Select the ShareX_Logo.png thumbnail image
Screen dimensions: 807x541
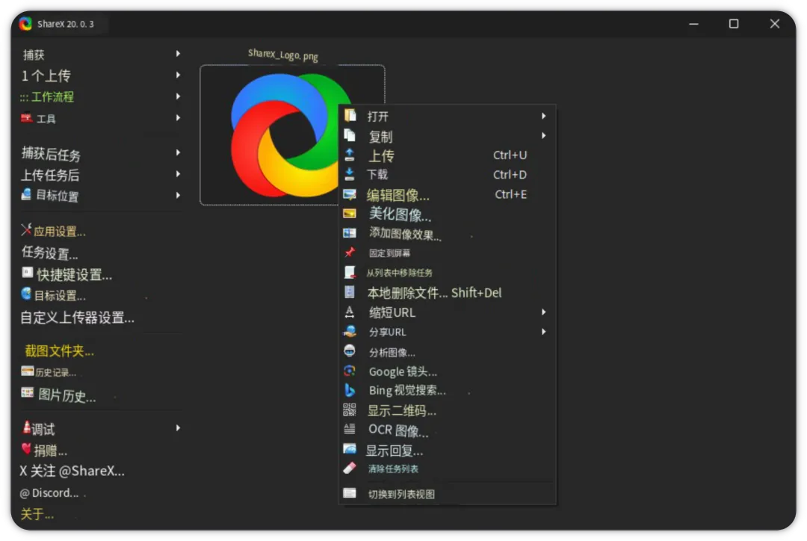pyautogui.click(x=292, y=135)
